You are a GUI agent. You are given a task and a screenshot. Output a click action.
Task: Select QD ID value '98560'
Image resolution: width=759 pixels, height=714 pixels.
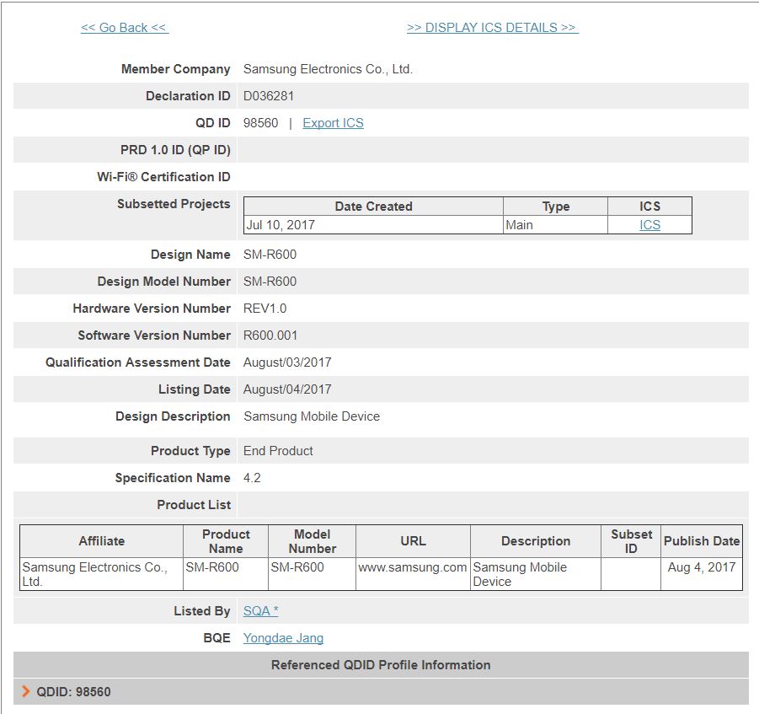coord(261,123)
